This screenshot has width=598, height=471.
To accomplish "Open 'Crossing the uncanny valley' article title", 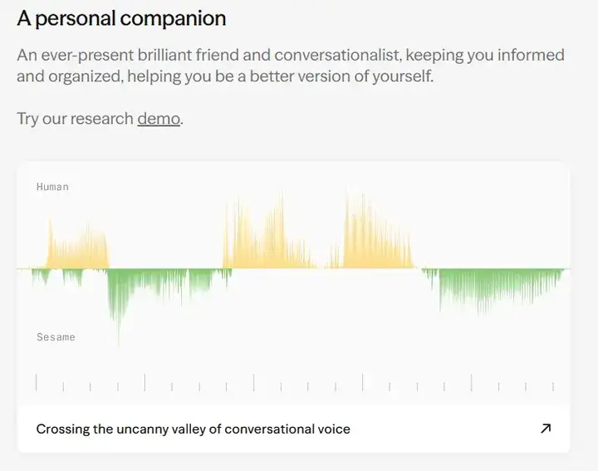I will (x=193, y=429).
